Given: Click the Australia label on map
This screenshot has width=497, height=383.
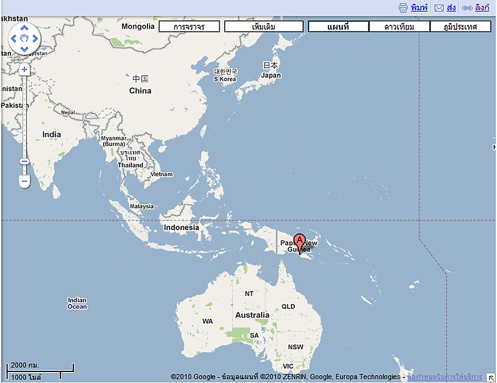Looking at the screenshot, I should pyautogui.click(x=252, y=315).
